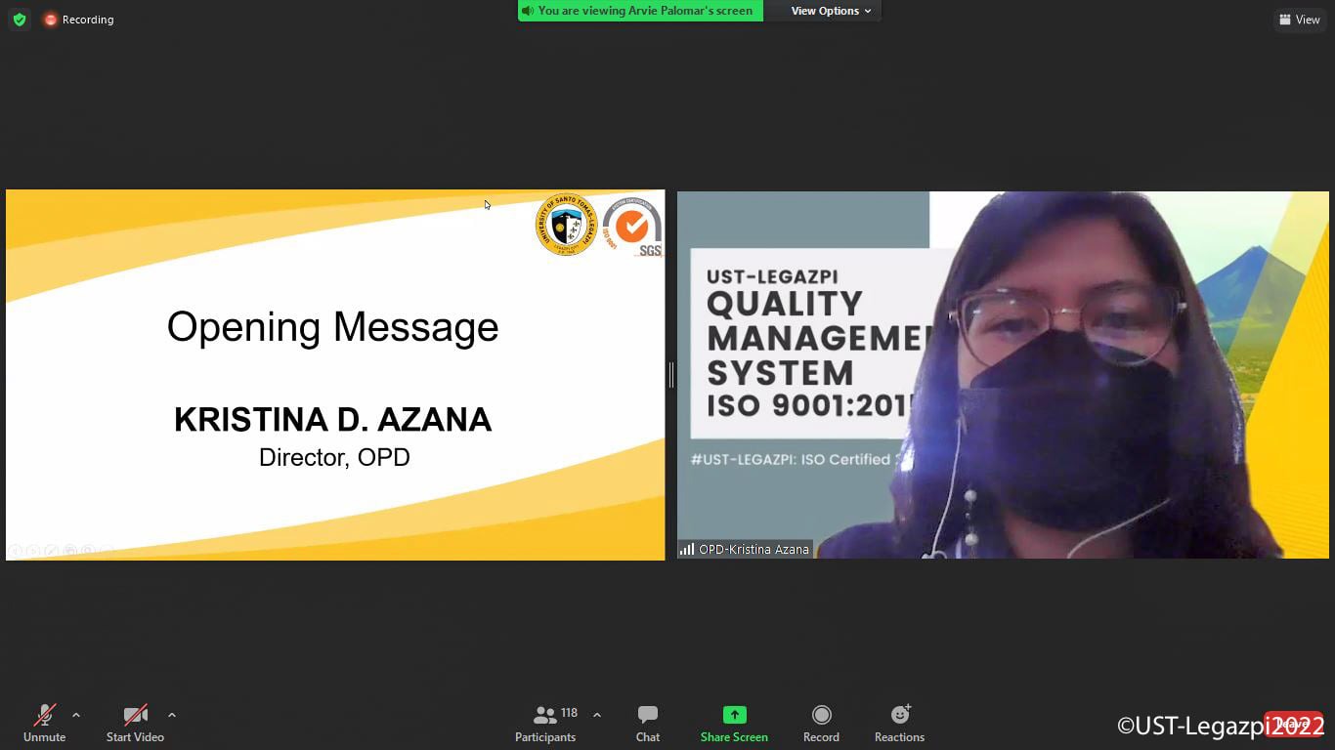Click the View layout button top right
Viewport: 1335px width, 750px height.
click(x=1299, y=20)
